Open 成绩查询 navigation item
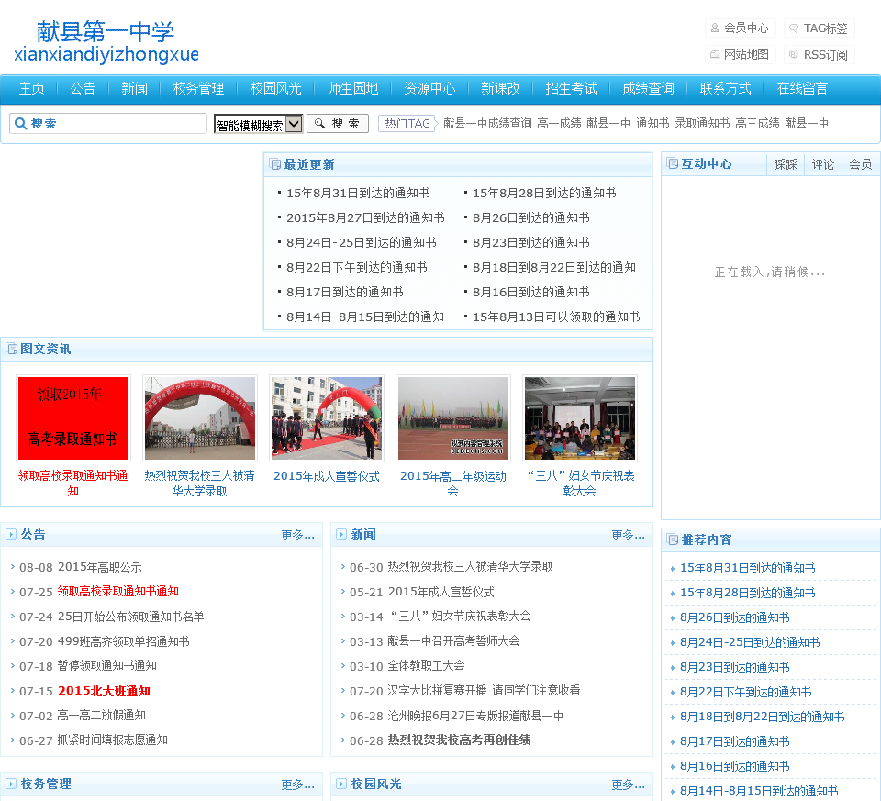This screenshot has width=881, height=801. [648, 88]
